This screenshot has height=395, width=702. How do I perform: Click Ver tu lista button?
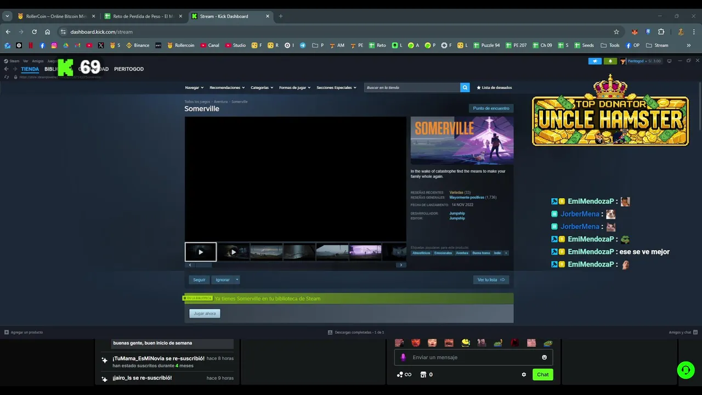(491, 280)
